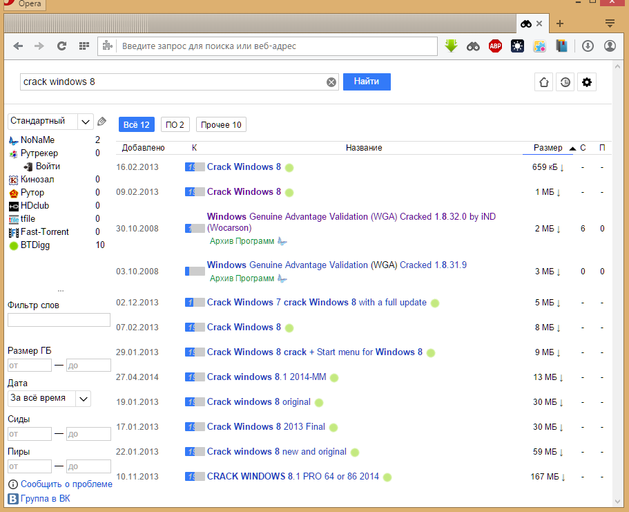Sort results by the К quality column
The width and height of the screenshot is (629, 512).
point(194,148)
